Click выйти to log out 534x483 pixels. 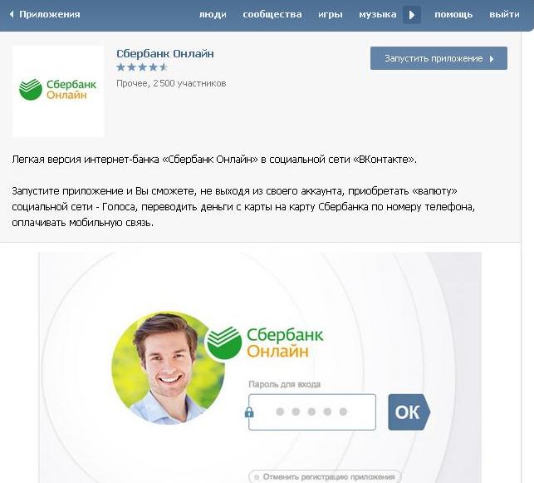point(504,14)
